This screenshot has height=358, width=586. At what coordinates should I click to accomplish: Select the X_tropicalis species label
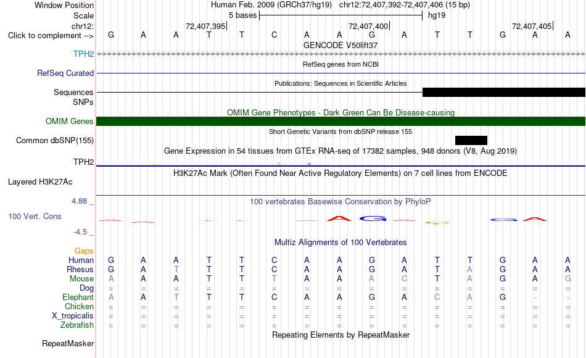point(73,316)
